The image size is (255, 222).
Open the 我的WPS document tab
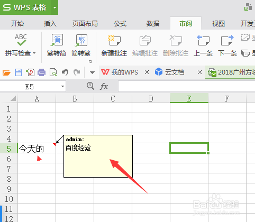[120, 72]
